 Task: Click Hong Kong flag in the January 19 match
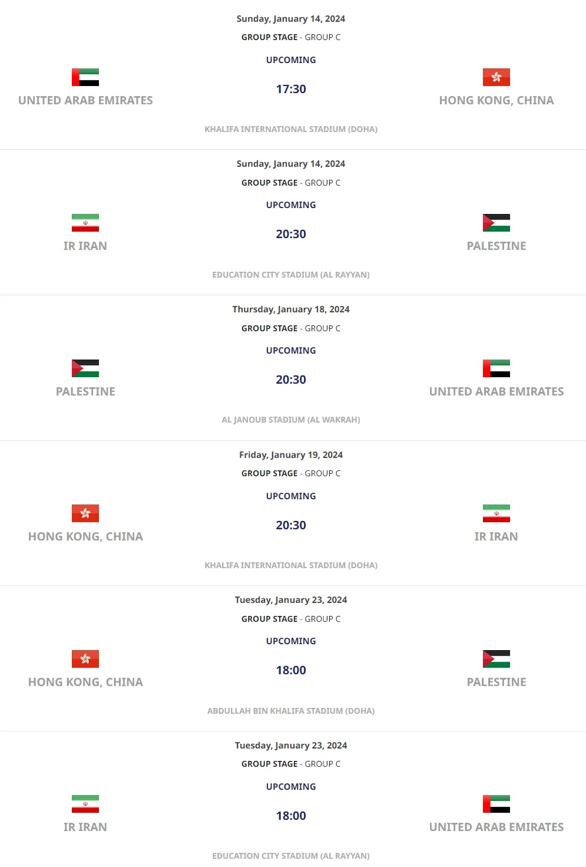pos(85,513)
